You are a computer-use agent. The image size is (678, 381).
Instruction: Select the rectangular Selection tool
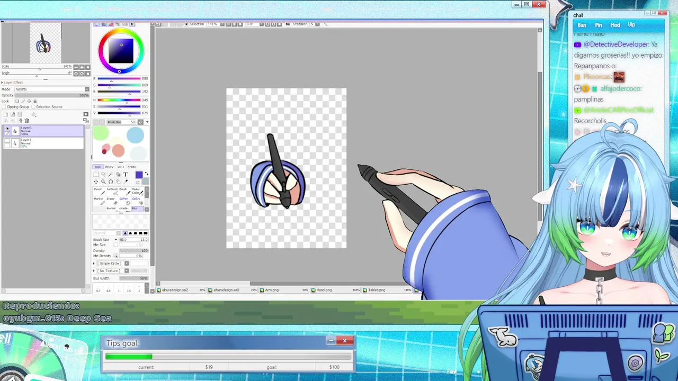tap(96, 174)
